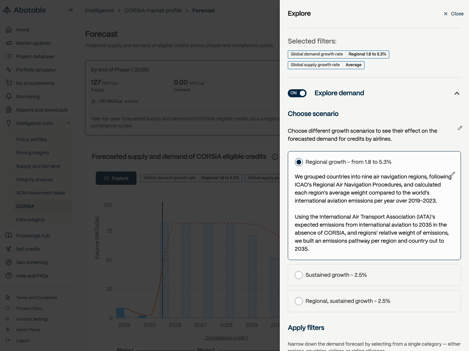
Task: Select Regional, sustained growth – 2.5% radio
Action: point(299,301)
